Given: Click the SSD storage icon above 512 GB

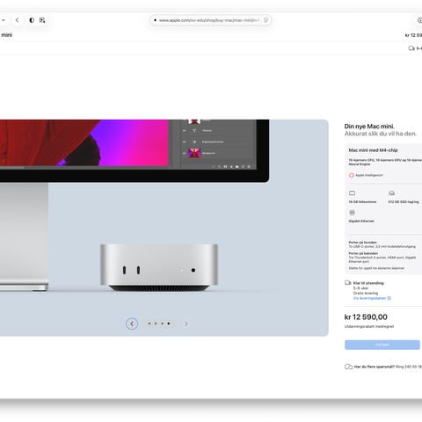Looking at the screenshot, I should click(391, 193).
